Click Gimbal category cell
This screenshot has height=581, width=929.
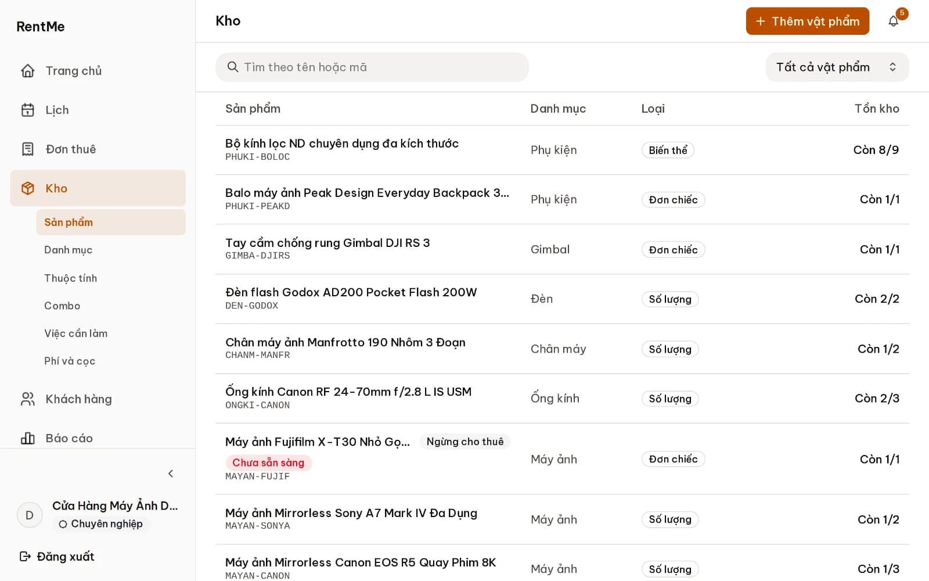pyautogui.click(x=550, y=249)
